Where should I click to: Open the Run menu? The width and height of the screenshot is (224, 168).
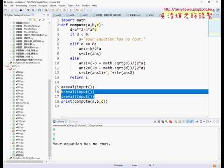(x=77, y=6)
